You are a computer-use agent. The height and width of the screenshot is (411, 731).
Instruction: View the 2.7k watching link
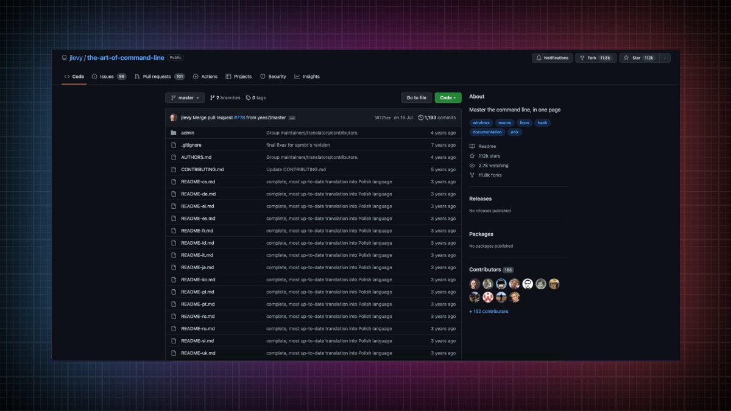(x=489, y=166)
